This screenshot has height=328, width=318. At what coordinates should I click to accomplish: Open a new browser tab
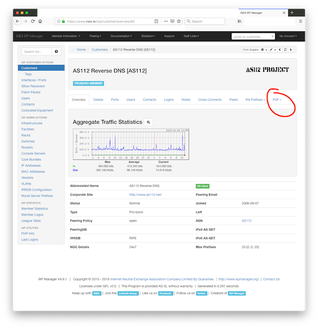coord(292,13)
